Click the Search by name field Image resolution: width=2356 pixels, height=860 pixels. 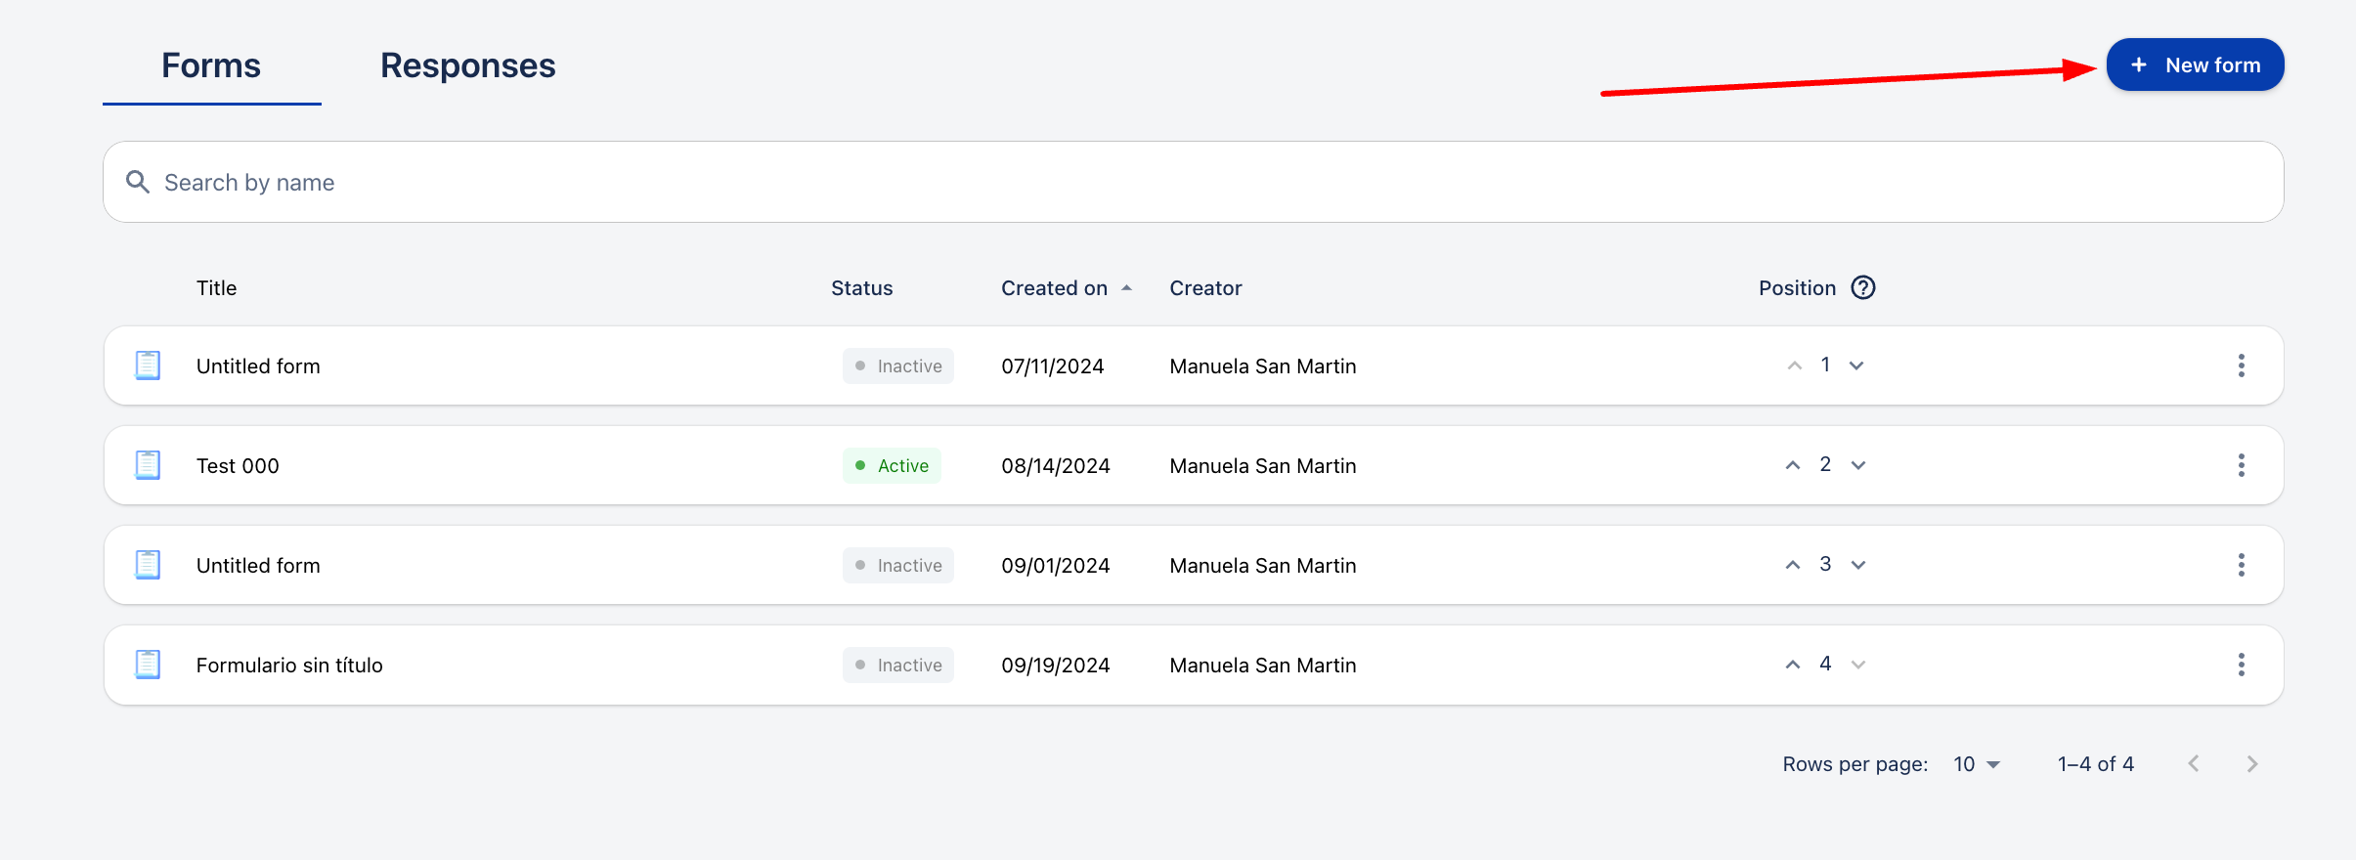pos(1193,183)
